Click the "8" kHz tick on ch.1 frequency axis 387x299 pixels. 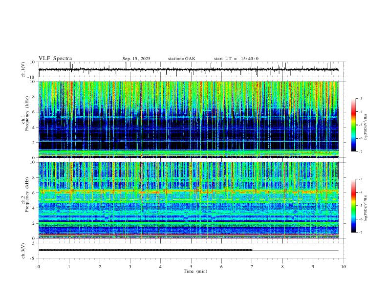[34, 97]
